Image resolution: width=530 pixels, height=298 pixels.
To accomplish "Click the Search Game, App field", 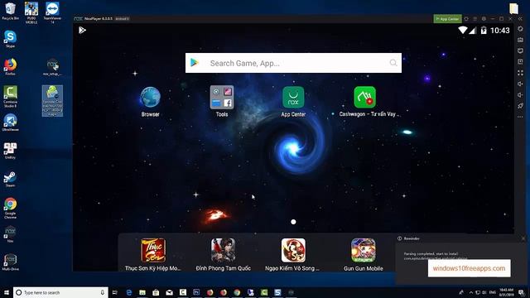I will 293,63.
